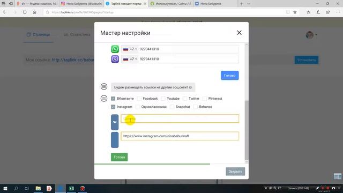
Task: Open Windows taskbar search
Action: [16, 188]
